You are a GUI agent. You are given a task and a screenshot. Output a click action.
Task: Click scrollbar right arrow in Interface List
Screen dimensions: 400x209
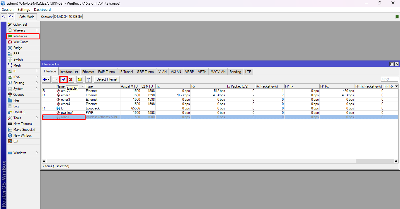[x=396, y=161]
